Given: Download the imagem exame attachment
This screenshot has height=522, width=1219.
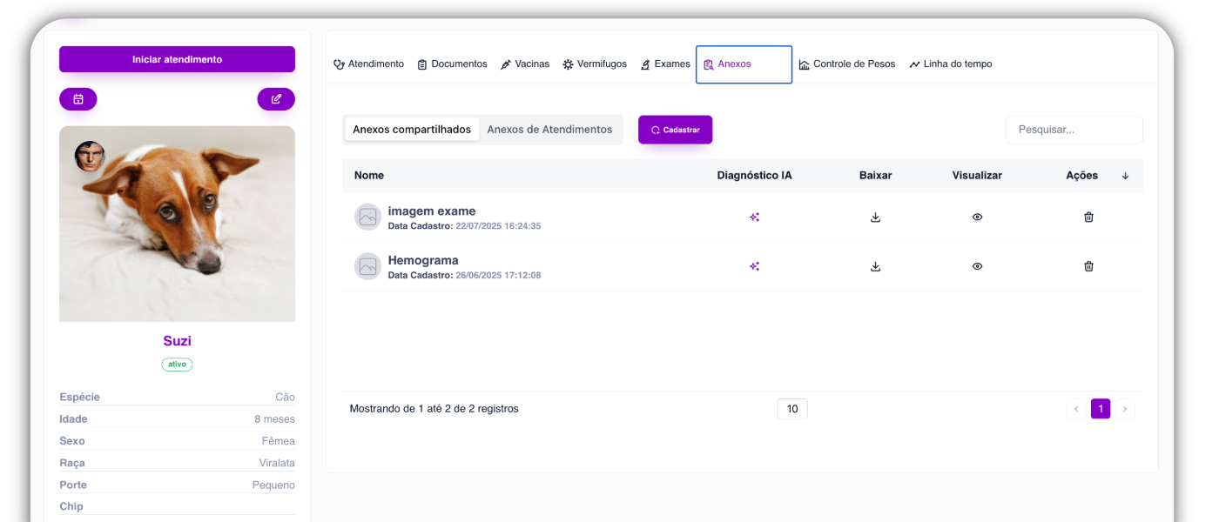Looking at the screenshot, I should pyautogui.click(x=875, y=217).
